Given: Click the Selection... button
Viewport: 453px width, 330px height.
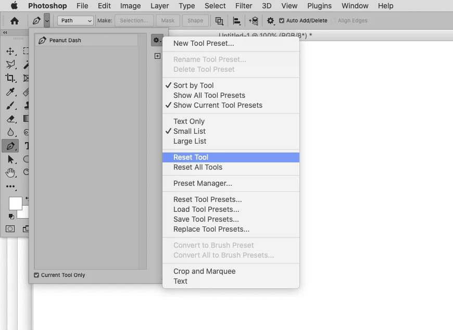Looking at the screenshot, I should [x=134, y=20].
